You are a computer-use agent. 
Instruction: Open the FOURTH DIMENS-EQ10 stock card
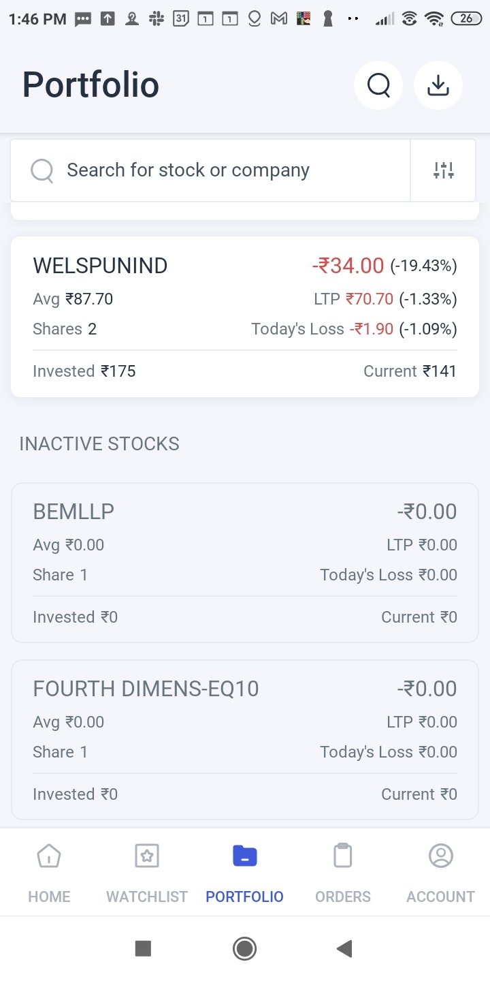click(245, 740)
